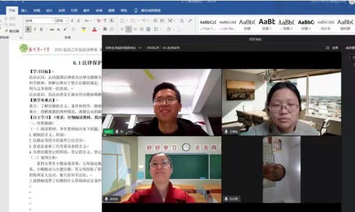Select the List Paragraph style thumbnail
The image size is (355, 212).
(227, 25)
